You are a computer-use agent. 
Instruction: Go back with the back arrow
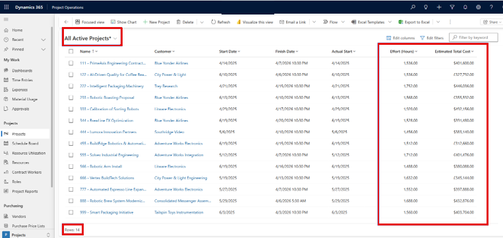(67, 22)
